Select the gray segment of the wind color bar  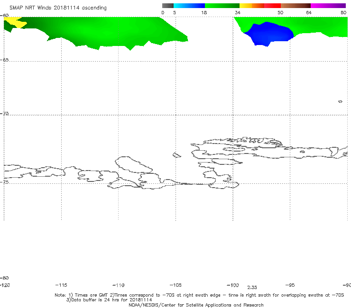(x=168, y=6)
